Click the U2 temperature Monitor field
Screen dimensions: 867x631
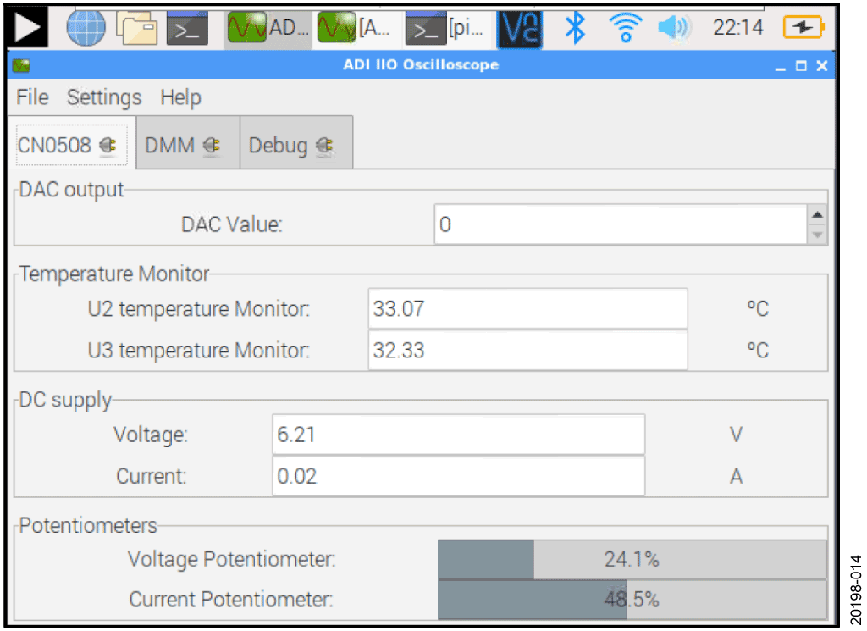tap(527, 308)
